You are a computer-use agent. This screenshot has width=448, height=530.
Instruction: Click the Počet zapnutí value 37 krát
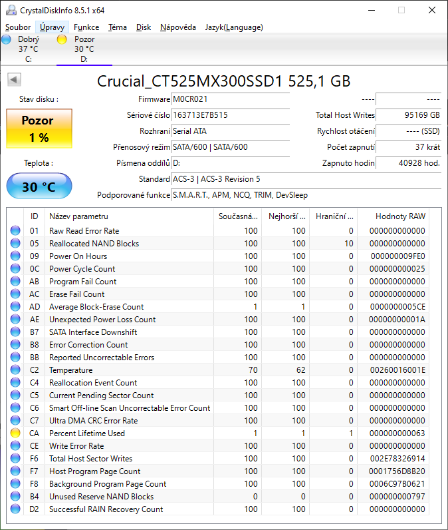pos(409,147)
